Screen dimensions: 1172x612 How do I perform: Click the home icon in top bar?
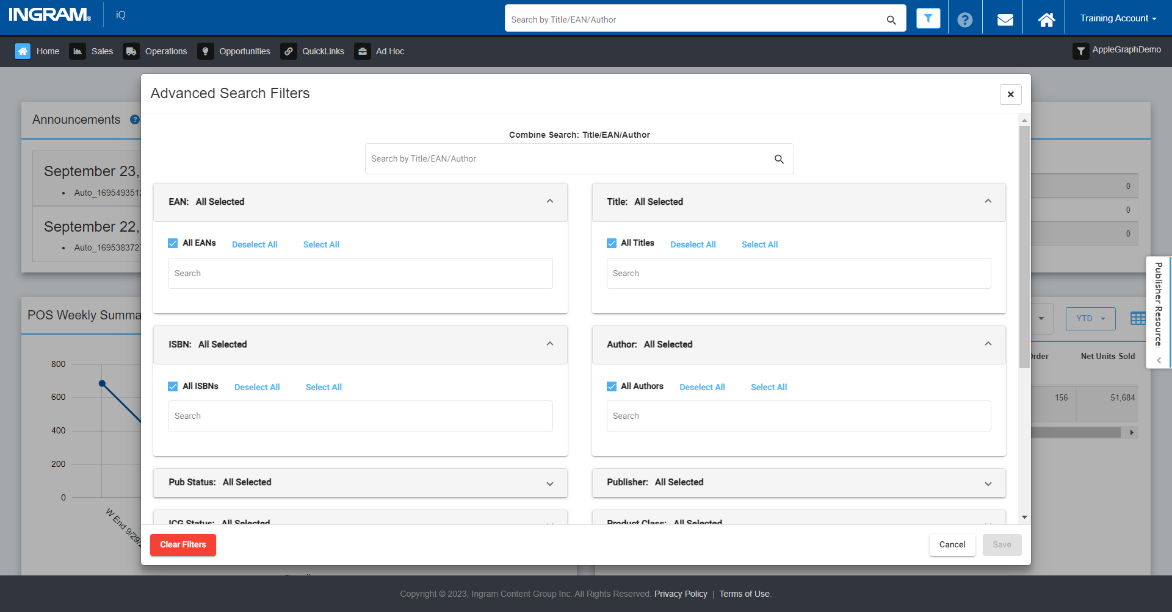pyautogui.click(x=1046, y=19)
